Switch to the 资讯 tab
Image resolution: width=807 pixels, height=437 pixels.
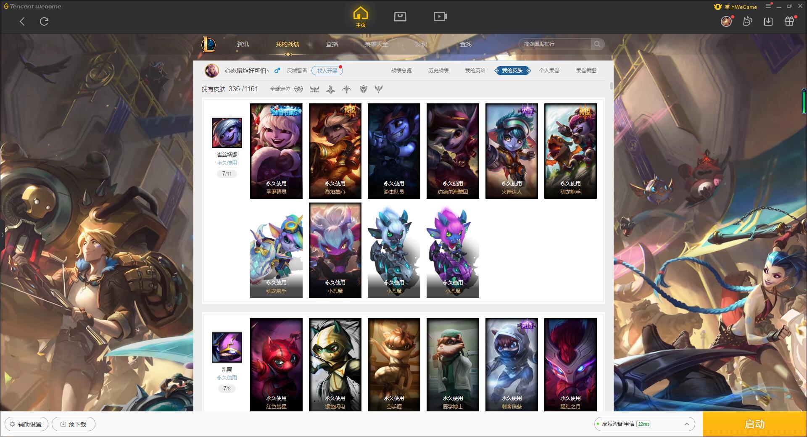click(243, 44)
